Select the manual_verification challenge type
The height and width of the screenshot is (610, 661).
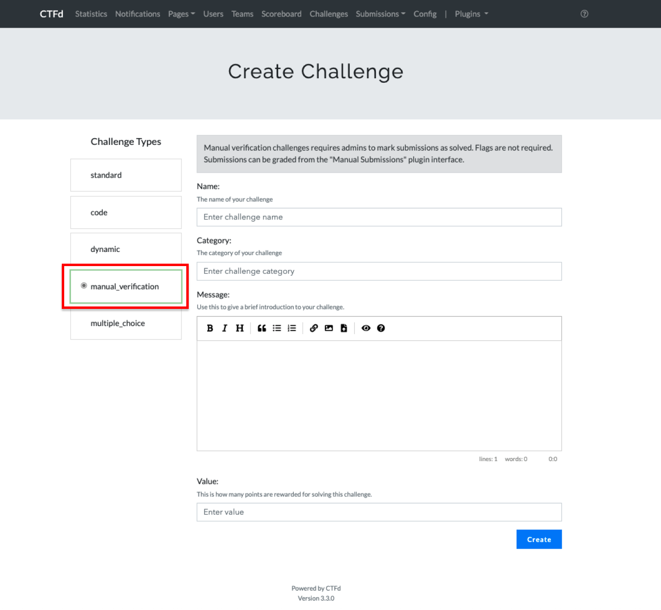pyautogui.click(x=125, y=287)
